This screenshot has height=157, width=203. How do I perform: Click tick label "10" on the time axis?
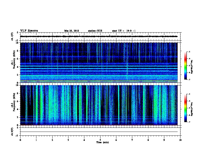[x=180, y=140]
